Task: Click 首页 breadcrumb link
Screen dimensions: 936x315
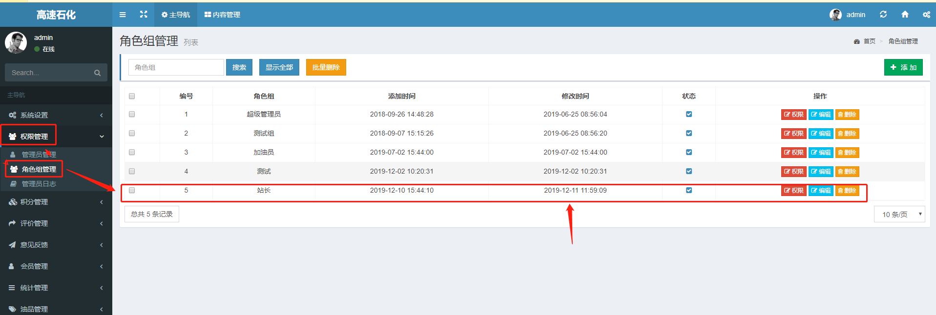Action: pyautogui.click(x=869, y=41)
